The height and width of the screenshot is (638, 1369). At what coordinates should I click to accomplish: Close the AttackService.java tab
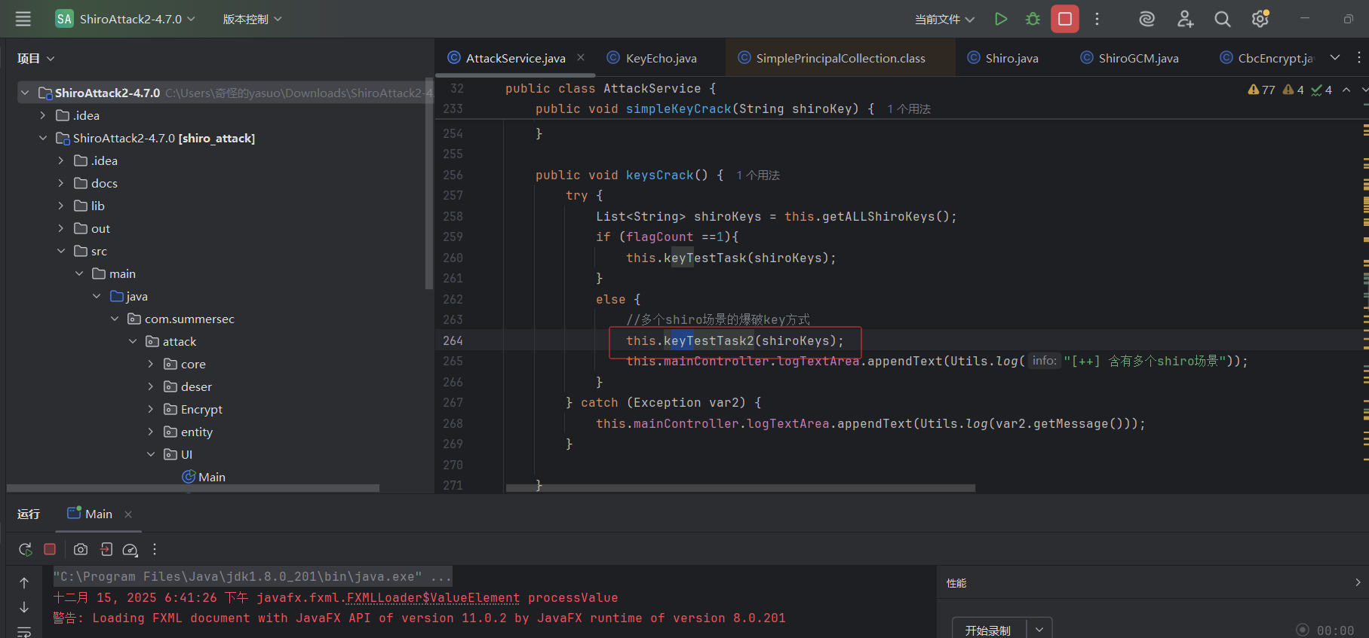pos(581,57)
